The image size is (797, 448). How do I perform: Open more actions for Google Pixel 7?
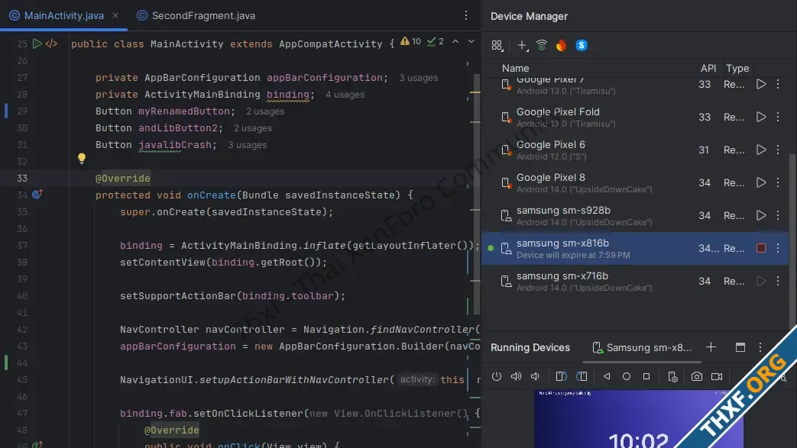[778, 84]
